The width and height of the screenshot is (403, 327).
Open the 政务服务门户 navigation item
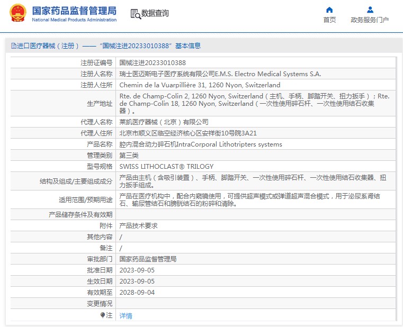[x=370, y=20]
